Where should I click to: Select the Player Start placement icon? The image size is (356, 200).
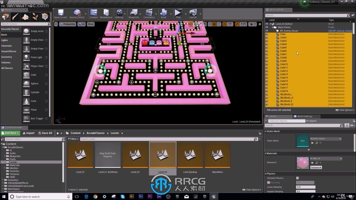(26, 66)
